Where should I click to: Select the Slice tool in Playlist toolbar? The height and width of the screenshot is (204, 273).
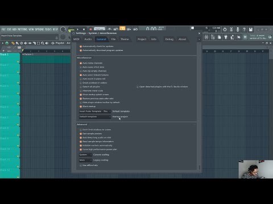[34, 43]
